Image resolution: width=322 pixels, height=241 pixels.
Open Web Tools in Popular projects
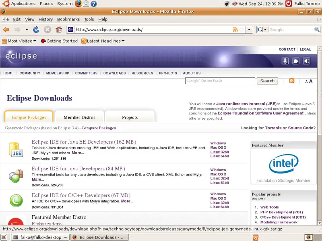[x=269, y=207]
